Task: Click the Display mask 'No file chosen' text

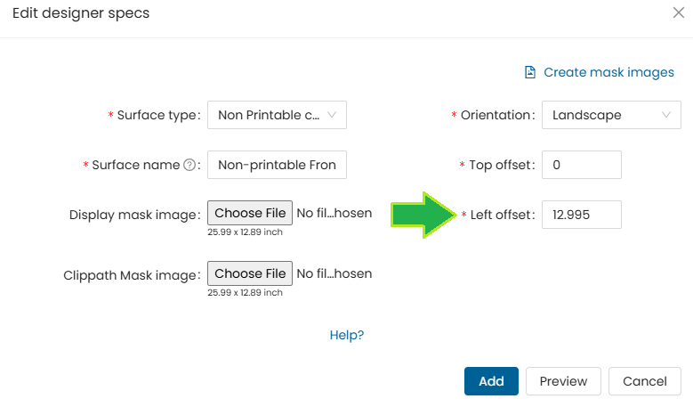Action: (334, 213)
